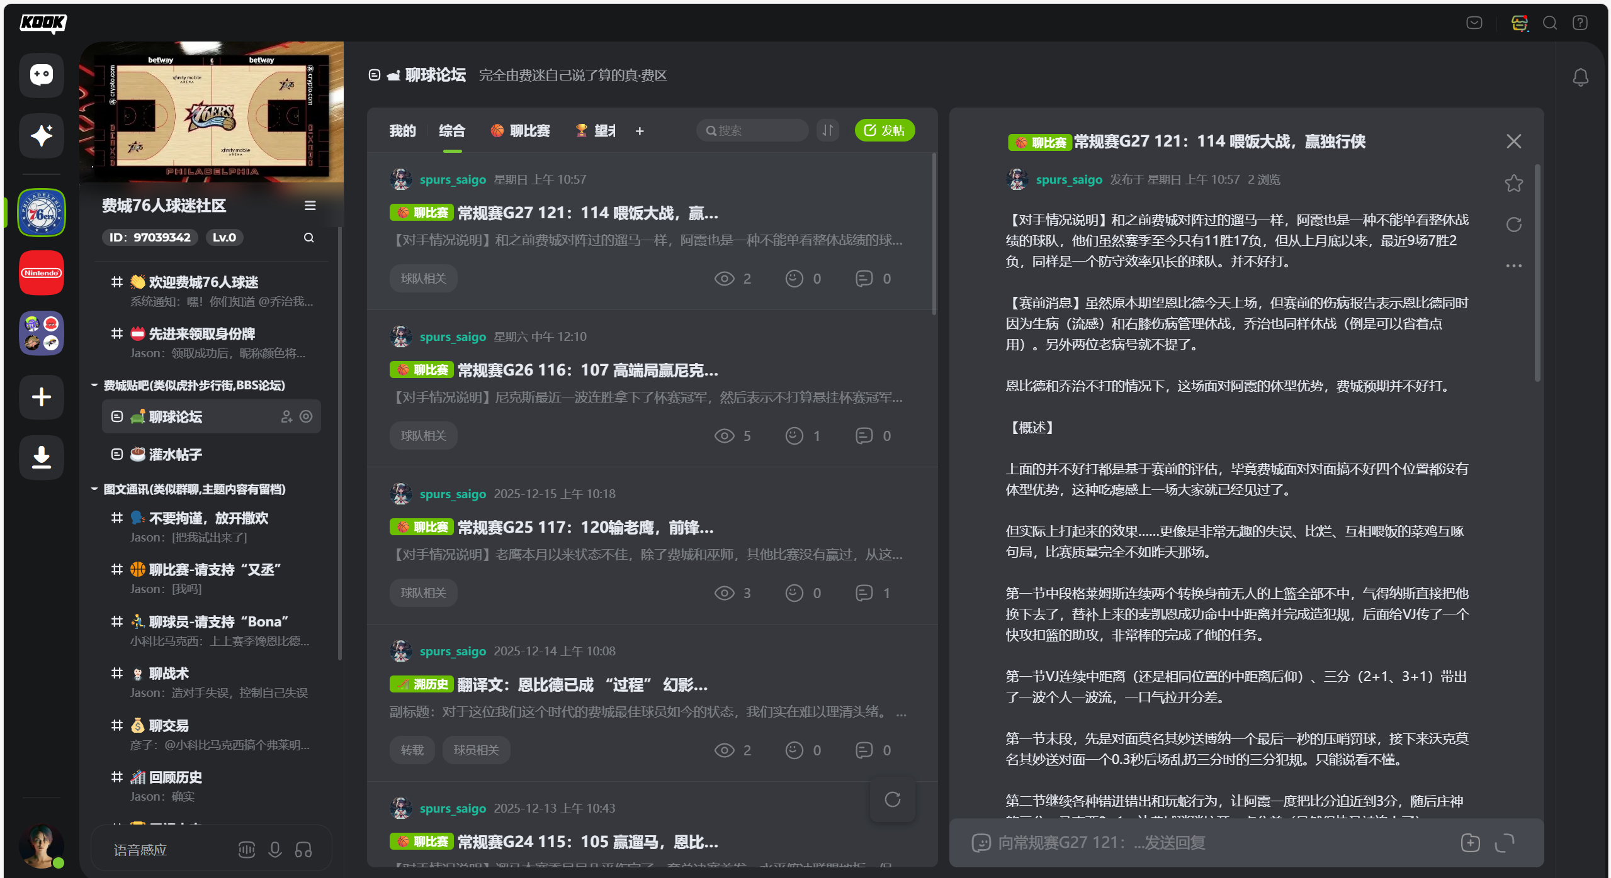Switch to the 我的 tab
This screenshot has height=878, width=1611.
point(402,131)
